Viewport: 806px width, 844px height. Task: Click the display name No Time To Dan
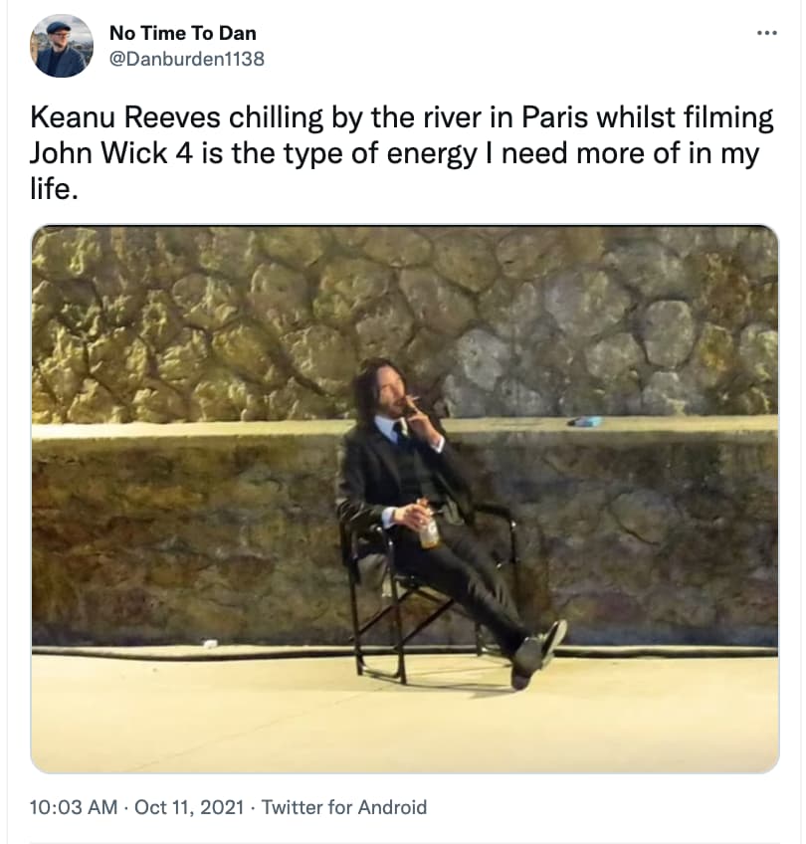[183, 32]
